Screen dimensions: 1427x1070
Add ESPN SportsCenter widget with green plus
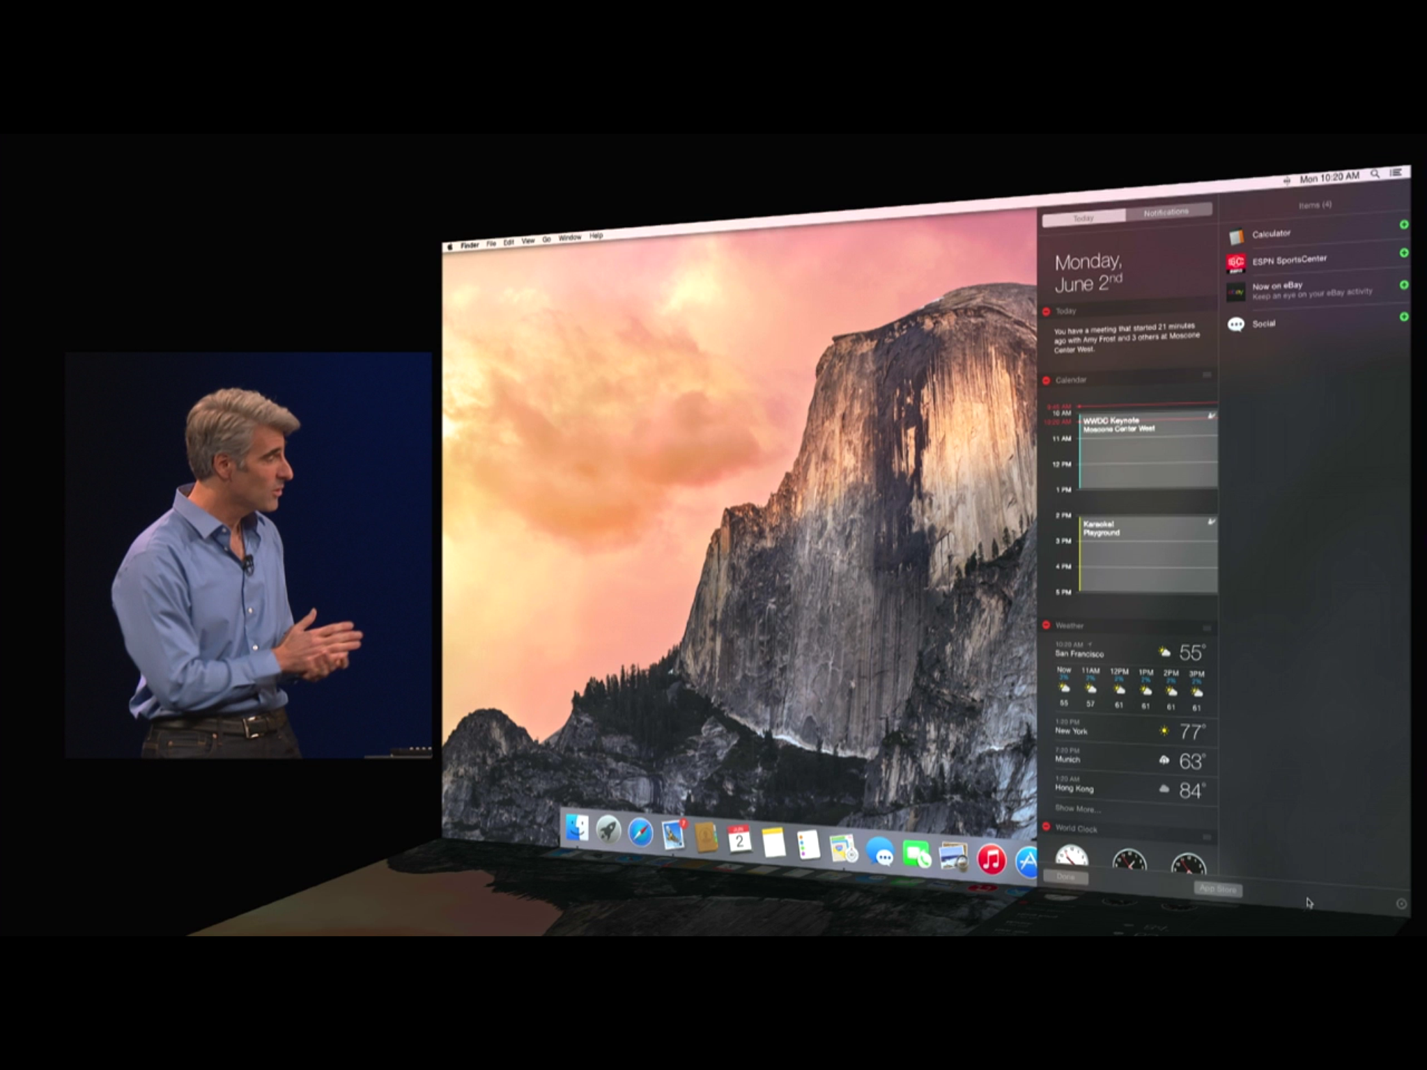click(x=1404, y=253)
